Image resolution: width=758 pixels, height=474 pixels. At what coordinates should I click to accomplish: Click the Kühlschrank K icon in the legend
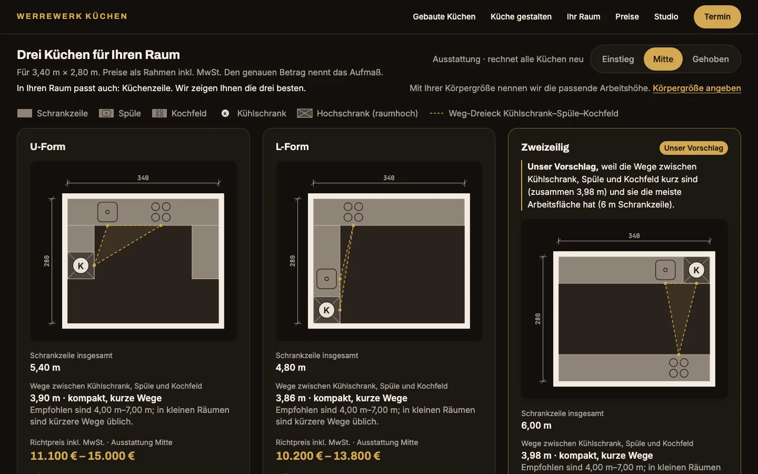coord(225,113)
